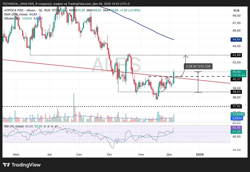The width and height of the screenshot is (250, 172).
Task: Click the 47,00 price axis tick
Action: (x=236, y=23)
